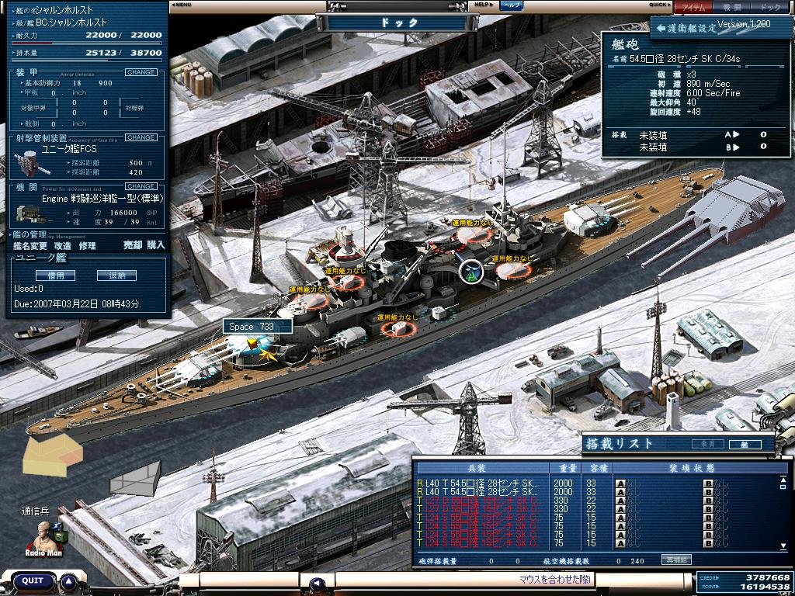795x596 pixels.
Task: Click 艦名変更 to rename ship
Action: (x=30, y=246)
